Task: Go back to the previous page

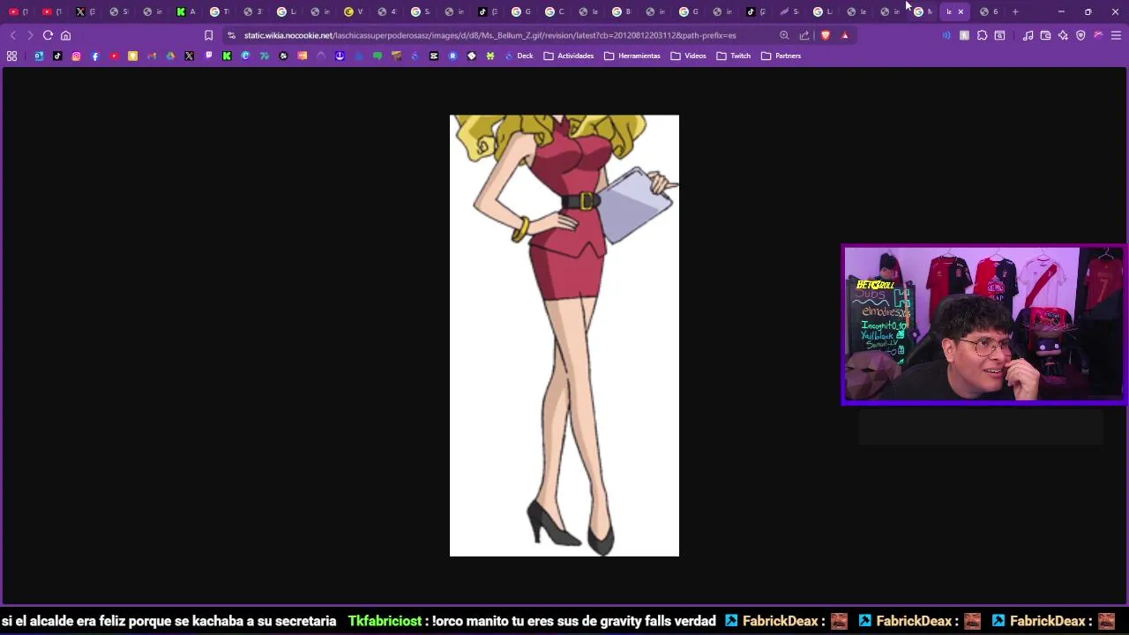Action: 12,35
